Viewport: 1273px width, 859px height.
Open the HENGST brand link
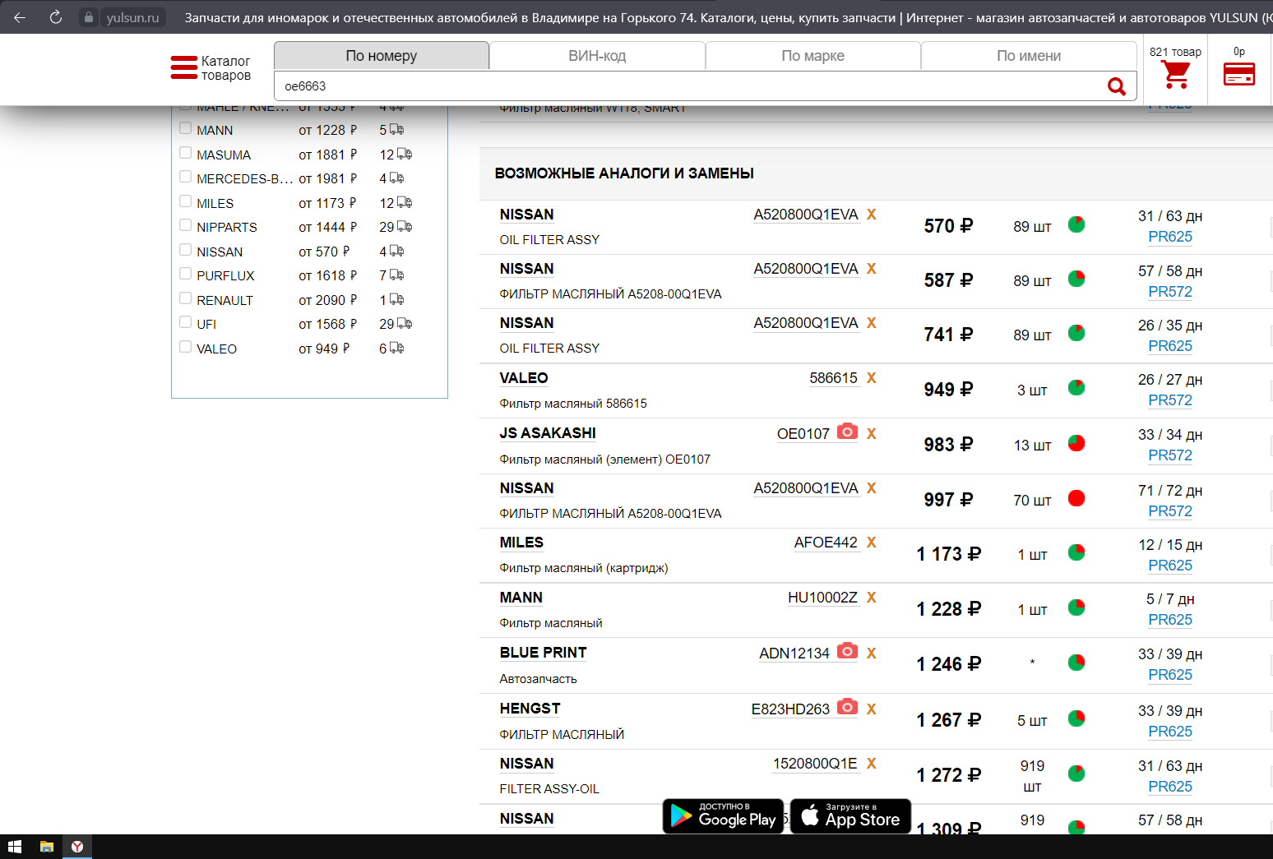tap(530, 709)
